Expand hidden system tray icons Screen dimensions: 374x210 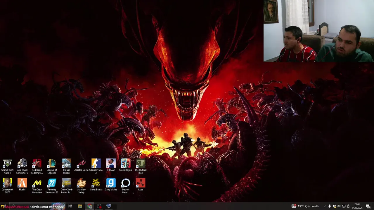click(x=325, y=206)
